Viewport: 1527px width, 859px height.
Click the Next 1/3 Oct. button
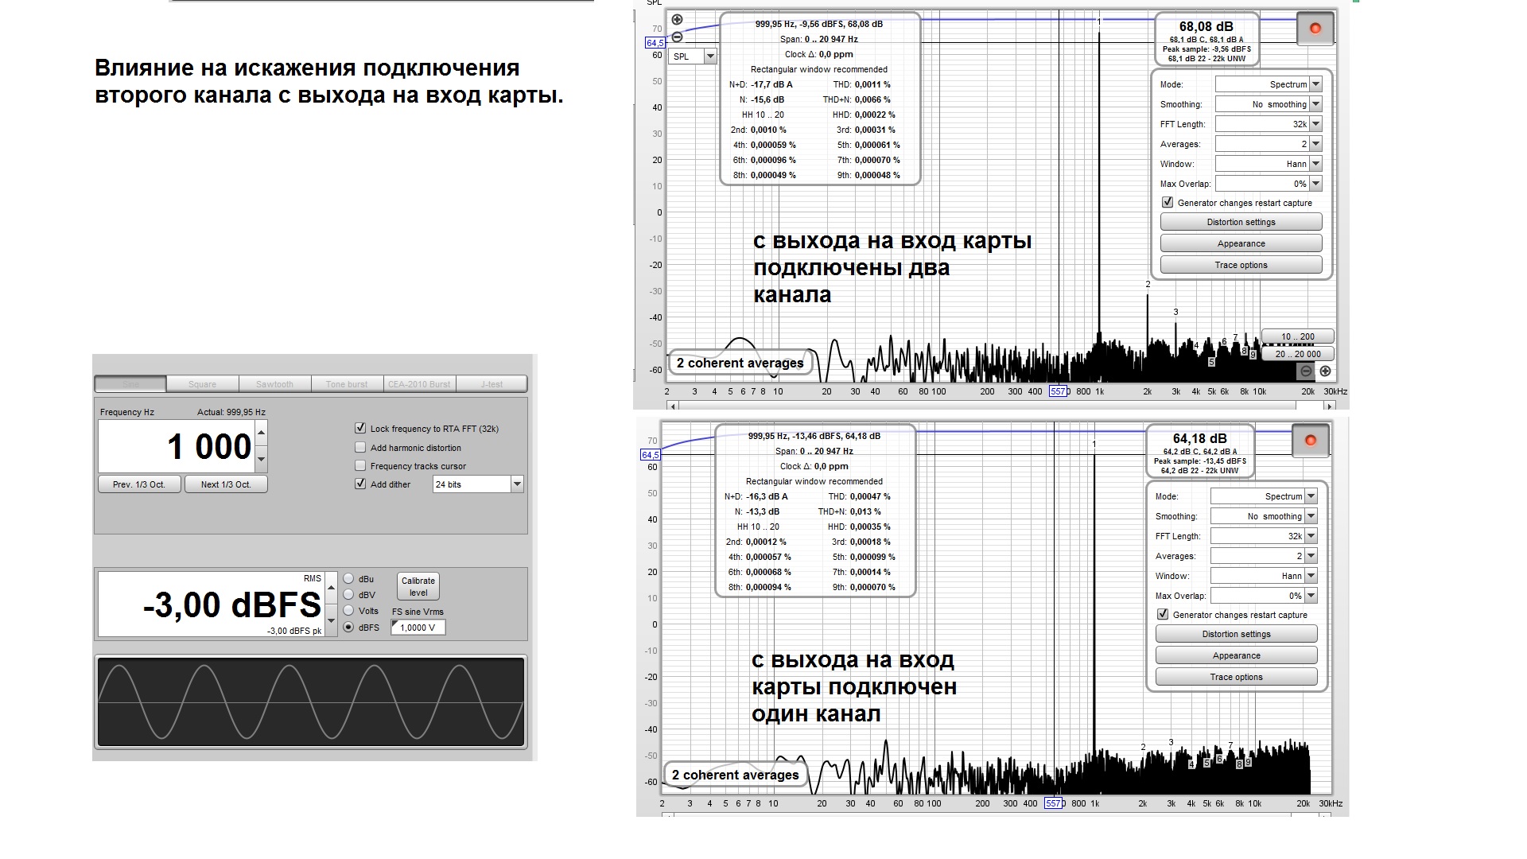(x=226, y=484)
